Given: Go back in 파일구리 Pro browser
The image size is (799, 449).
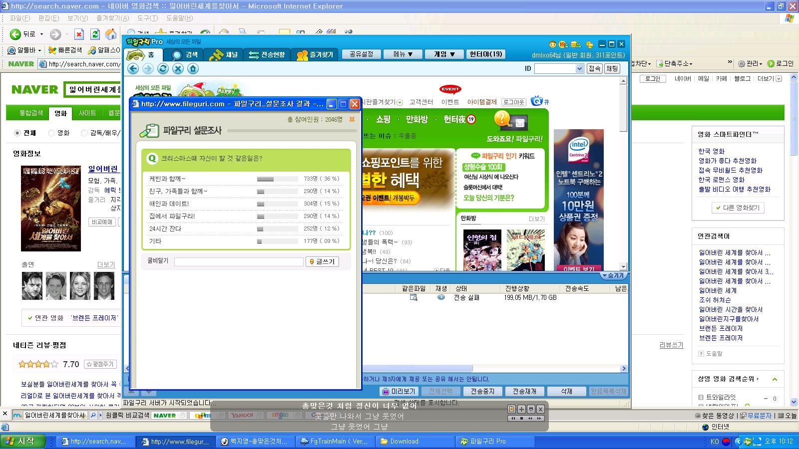Looking at the screenshot, I should point(133,69).
